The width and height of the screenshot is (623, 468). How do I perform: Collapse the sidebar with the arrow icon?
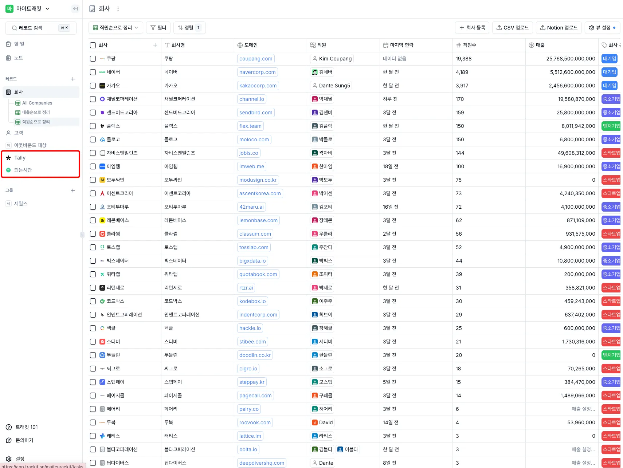coord(75,9)
